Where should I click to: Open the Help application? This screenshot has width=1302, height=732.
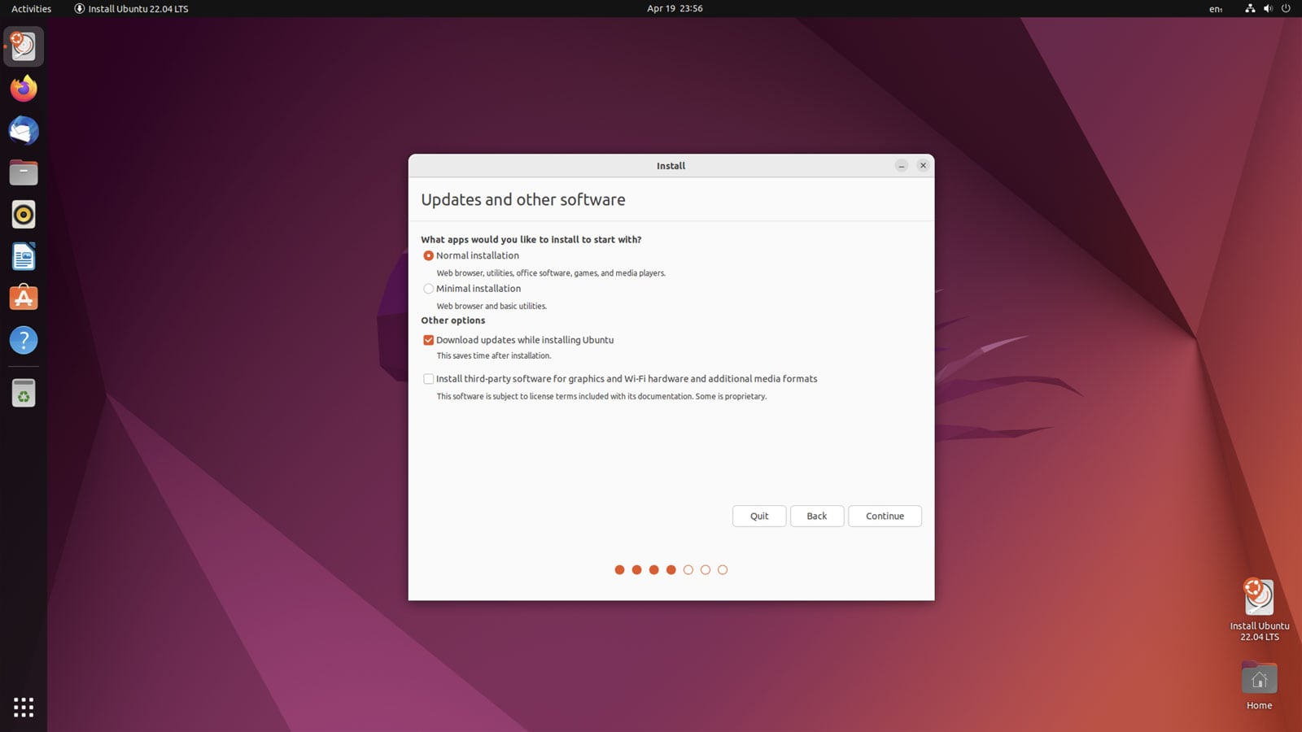[23, 341]
